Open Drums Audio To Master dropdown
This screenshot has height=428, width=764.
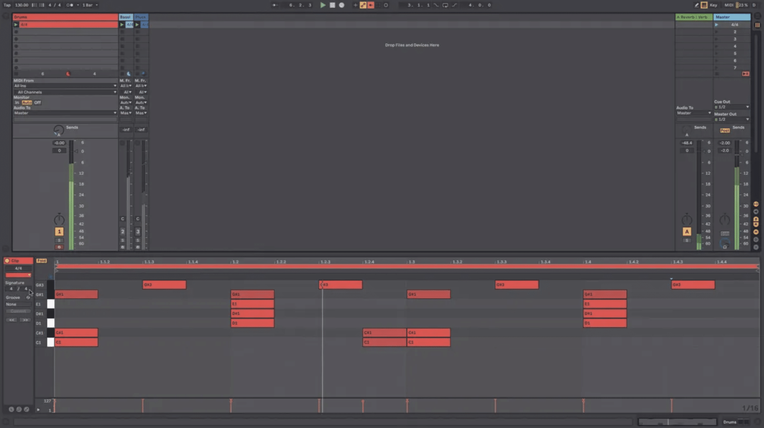pyautogui.click(x=65, y=113)
